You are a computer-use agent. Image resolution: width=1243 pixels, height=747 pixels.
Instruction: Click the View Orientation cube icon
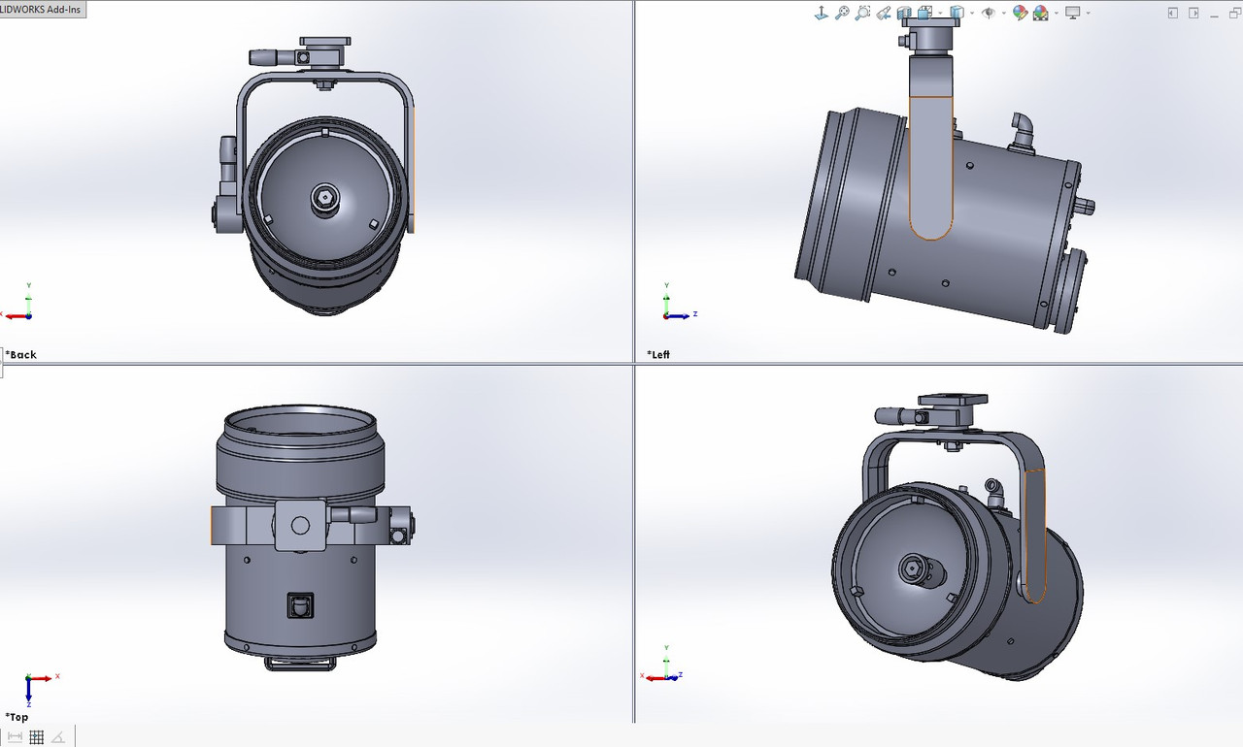click(924, 13)
